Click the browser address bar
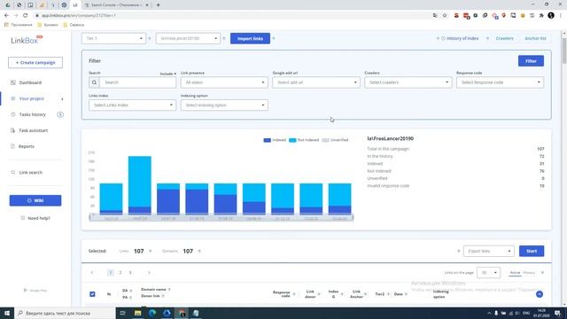The width and height of the screenshot is (567, 319). tap(231, 16)
